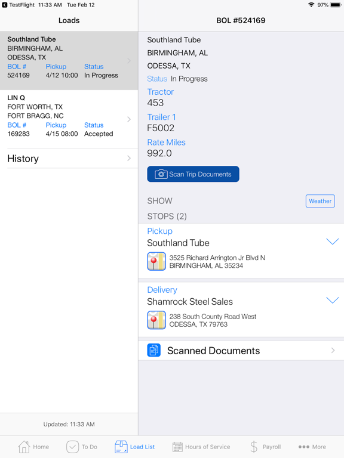Screen dimensions: 344x458
Task: Tap the Updated: 11:33 AM timestamp
Action: [69, 424]
